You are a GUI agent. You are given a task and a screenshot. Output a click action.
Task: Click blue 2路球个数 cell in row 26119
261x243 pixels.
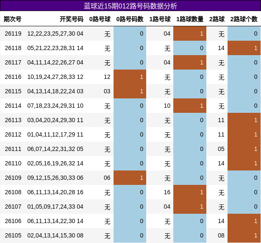(244, 34)
